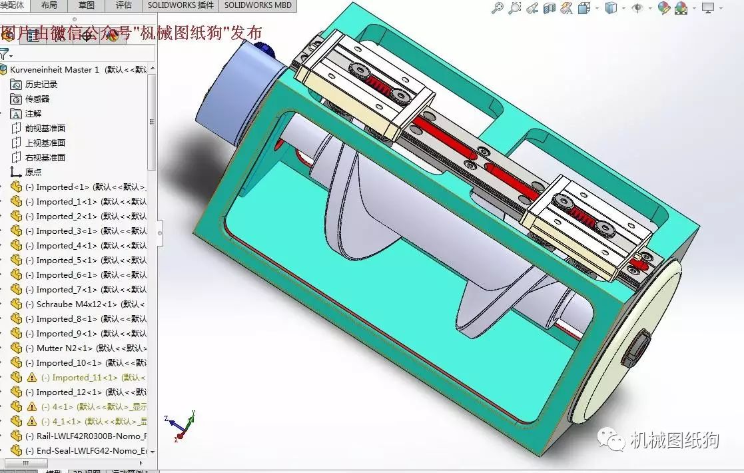Click the Previous View icon
This screenshot has width=744, height=473.
click(532, 8)
